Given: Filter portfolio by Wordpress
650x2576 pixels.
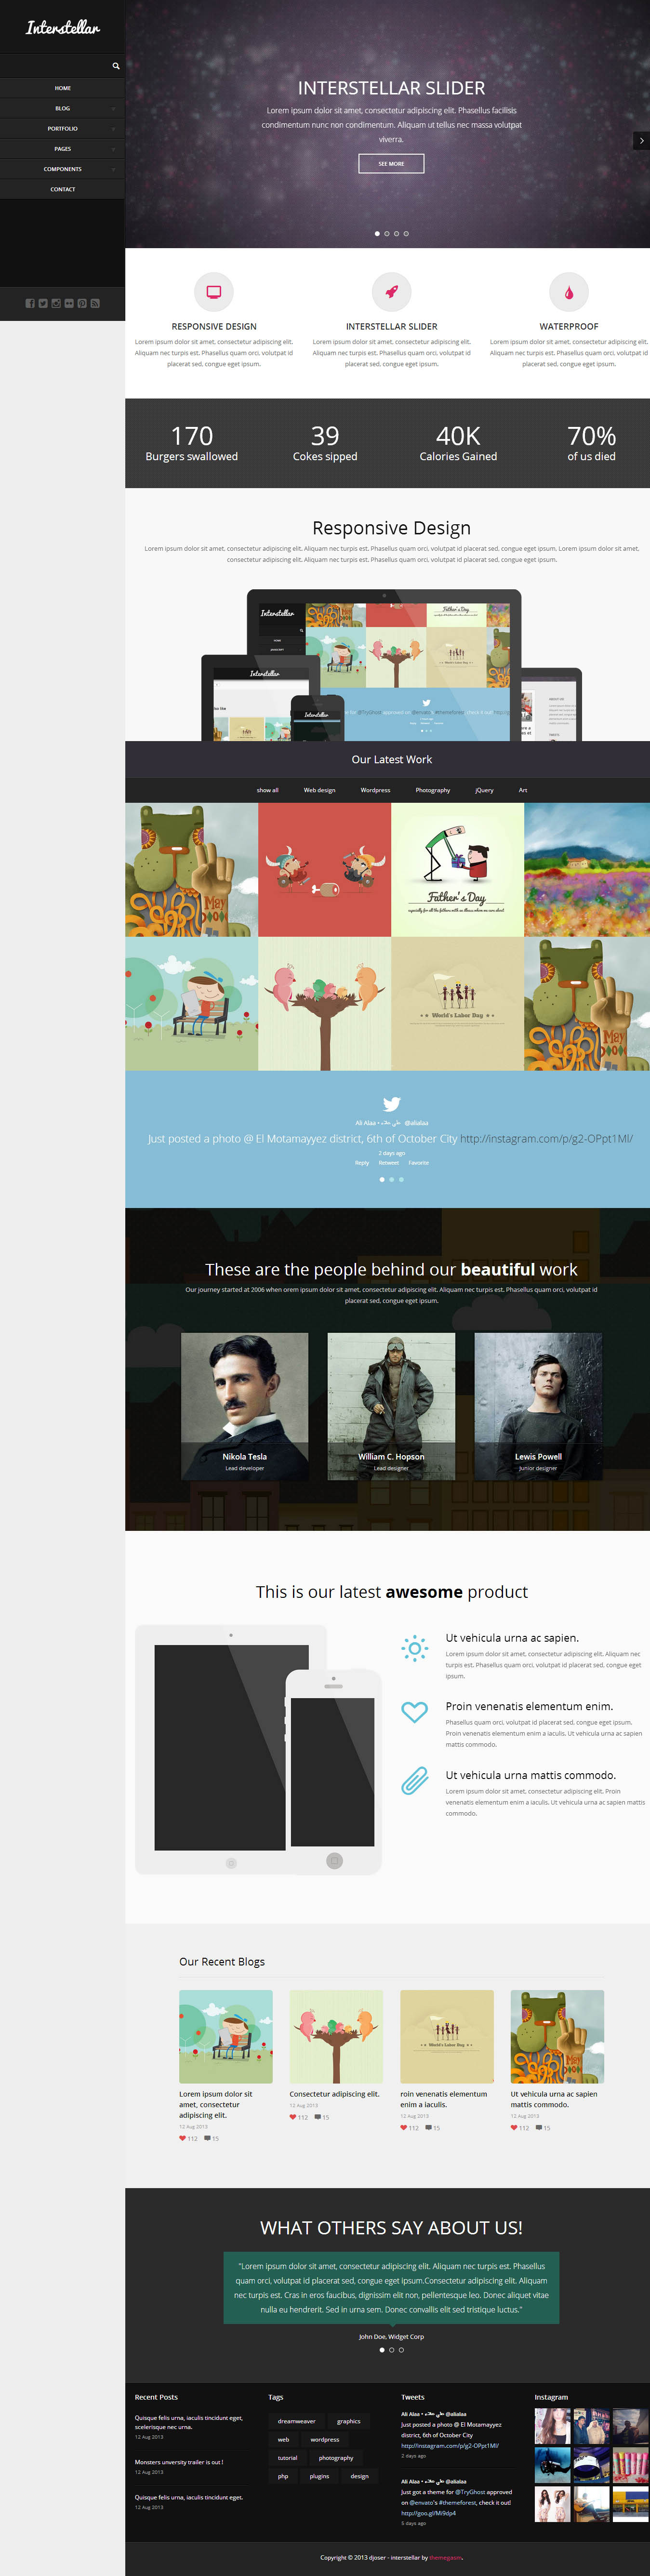Looking at the screenshot, I should coord(376,790).
